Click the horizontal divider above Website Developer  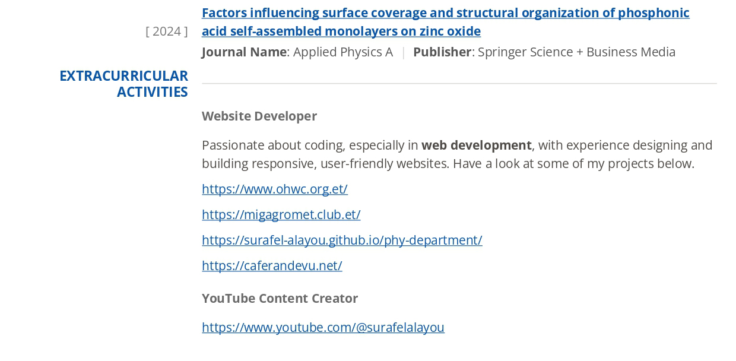coord(459,84)
